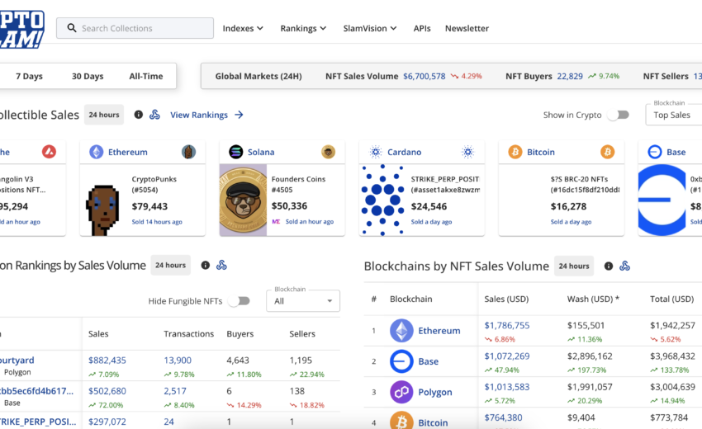Click Bitcoin logo beside Bitcoin card title
The image size is (702, 429).
coord(515,152)
